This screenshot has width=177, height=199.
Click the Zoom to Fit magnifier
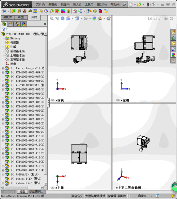point(52,18)
